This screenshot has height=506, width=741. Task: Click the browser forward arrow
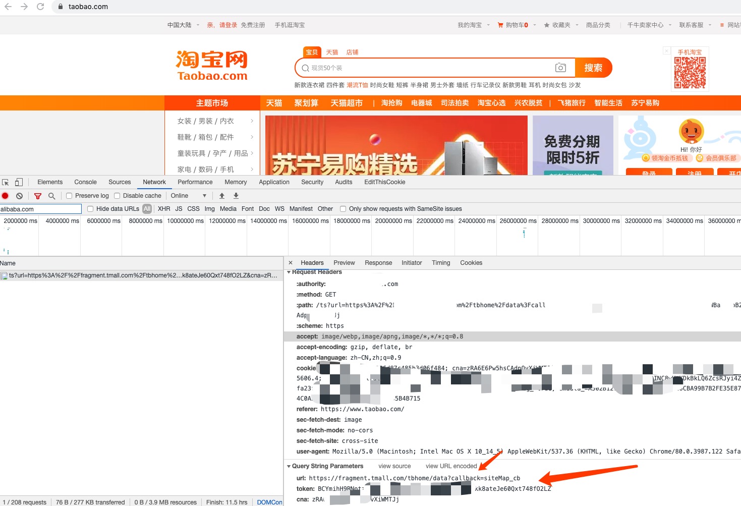click(24, 7)
